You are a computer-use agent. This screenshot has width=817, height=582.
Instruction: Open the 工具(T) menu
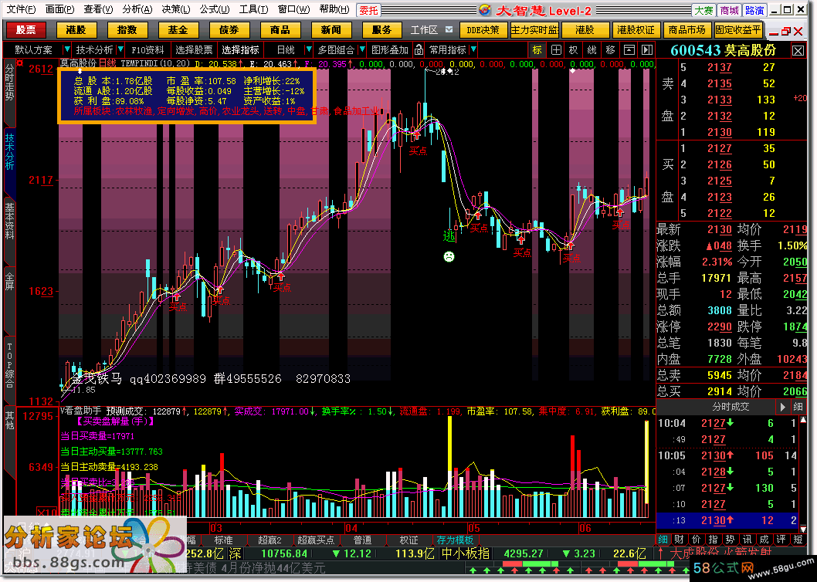[x=253, y=9]
